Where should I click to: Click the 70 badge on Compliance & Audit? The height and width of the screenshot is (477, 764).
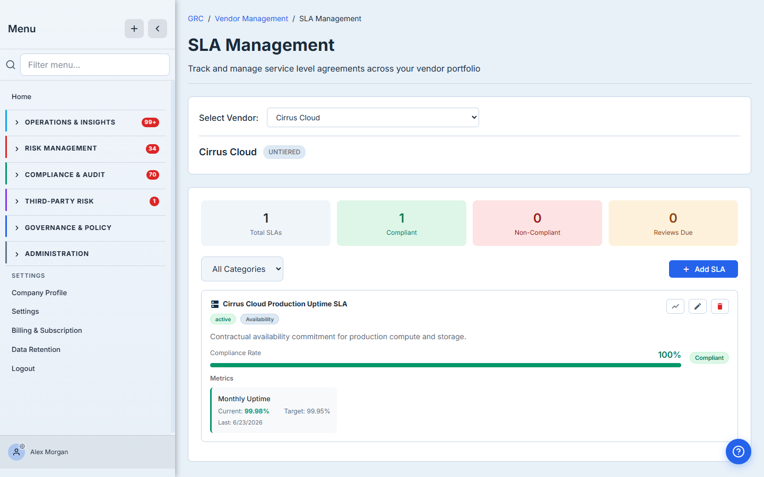(x=153, y=175)
